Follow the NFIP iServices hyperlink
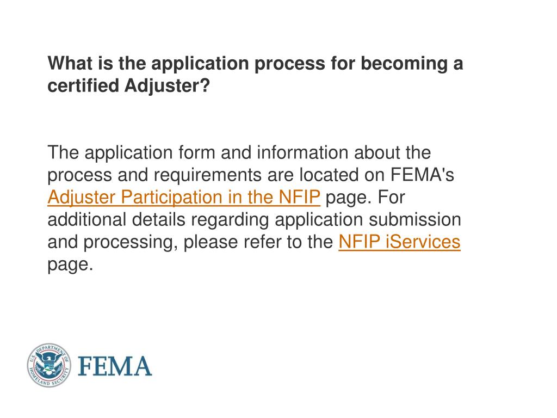 (x=399, y=242)
